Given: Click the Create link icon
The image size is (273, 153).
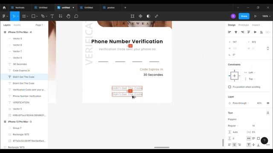Looking at the screenshot, I should 157,16.
